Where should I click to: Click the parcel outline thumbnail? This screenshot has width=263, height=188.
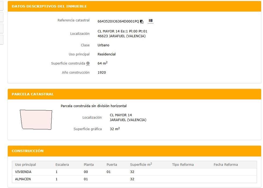coord(36,120)
